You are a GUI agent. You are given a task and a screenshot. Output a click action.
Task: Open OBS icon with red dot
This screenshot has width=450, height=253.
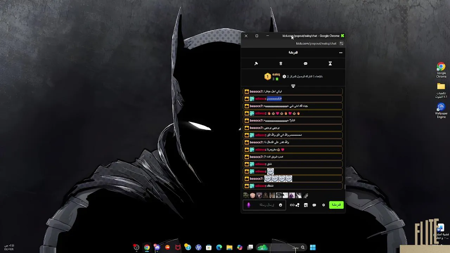136,247
